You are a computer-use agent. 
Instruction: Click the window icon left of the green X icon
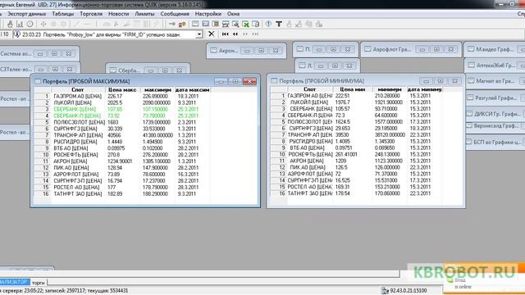pos(235,24)
